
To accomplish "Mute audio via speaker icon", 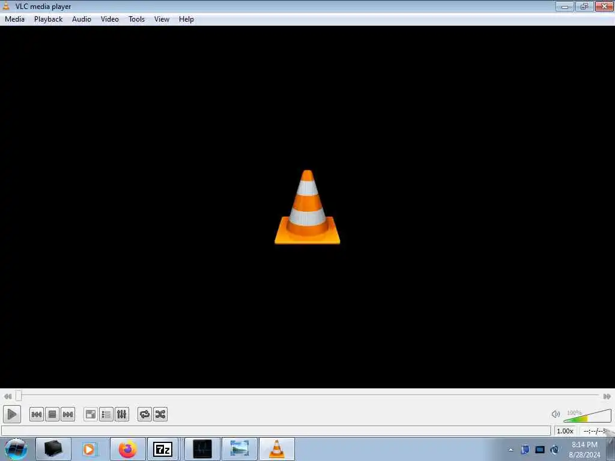I will (x=556, y=414).
